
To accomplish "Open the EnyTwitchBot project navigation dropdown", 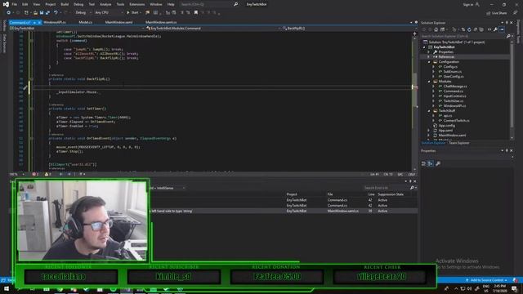I will point(77,29).
